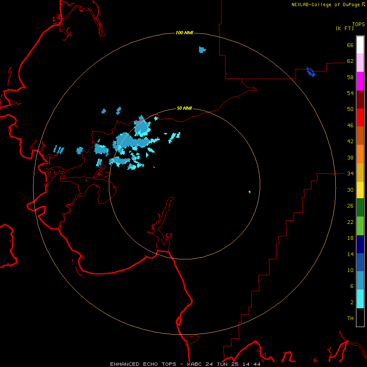This screenshot has width=367, height=367.
Task: Click the light green legend swatch
Action: pyautogui.click(x=360, y=226)
